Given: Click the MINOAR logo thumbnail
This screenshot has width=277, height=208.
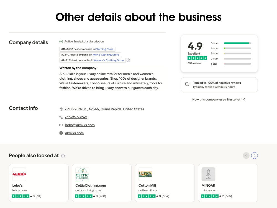Looking at the screenshot, I should 208,174.
